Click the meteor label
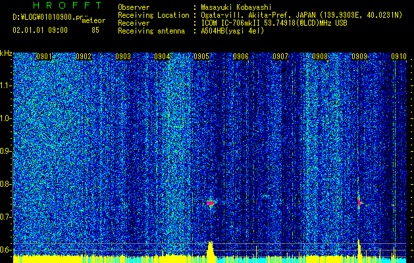The height and width of the screenshot is (263, 414). [93, 20]
